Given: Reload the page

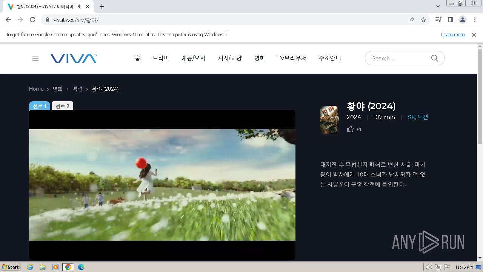Looking at the screenshot, I should click(32, 20).
